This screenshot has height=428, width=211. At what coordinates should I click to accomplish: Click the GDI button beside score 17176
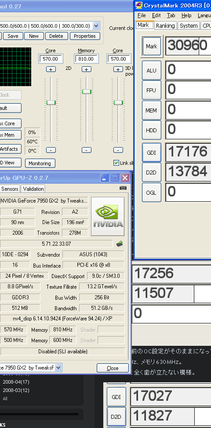[152, 152]
